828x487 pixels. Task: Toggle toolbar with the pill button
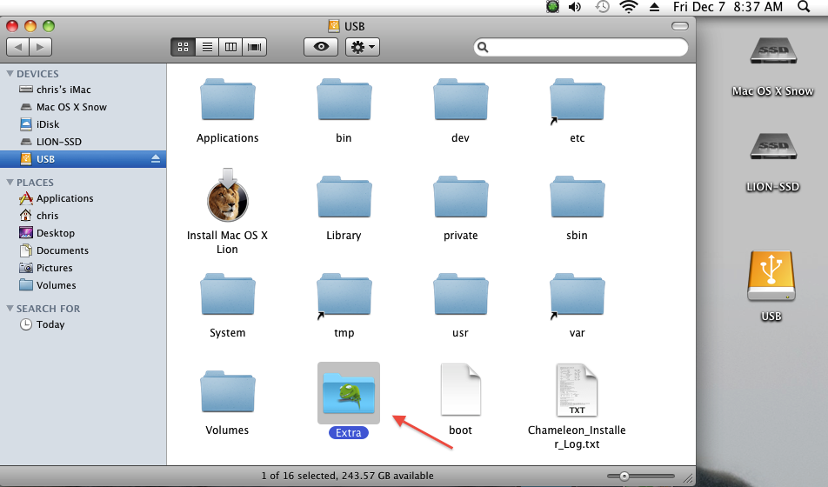click(680, 26)
